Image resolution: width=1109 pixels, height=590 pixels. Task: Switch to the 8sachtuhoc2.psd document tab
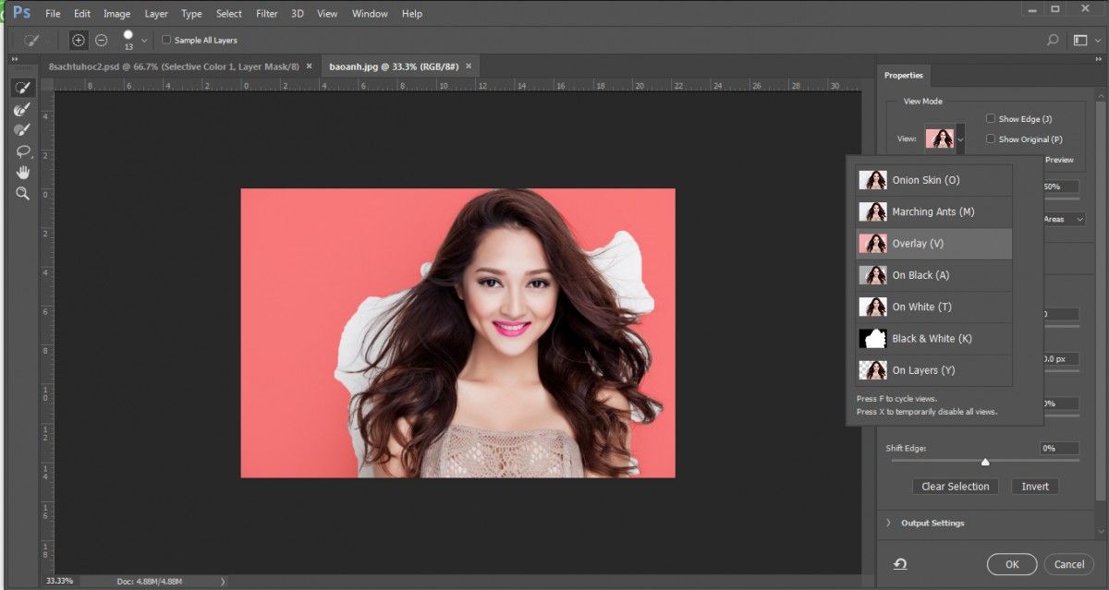coord(174,66)
